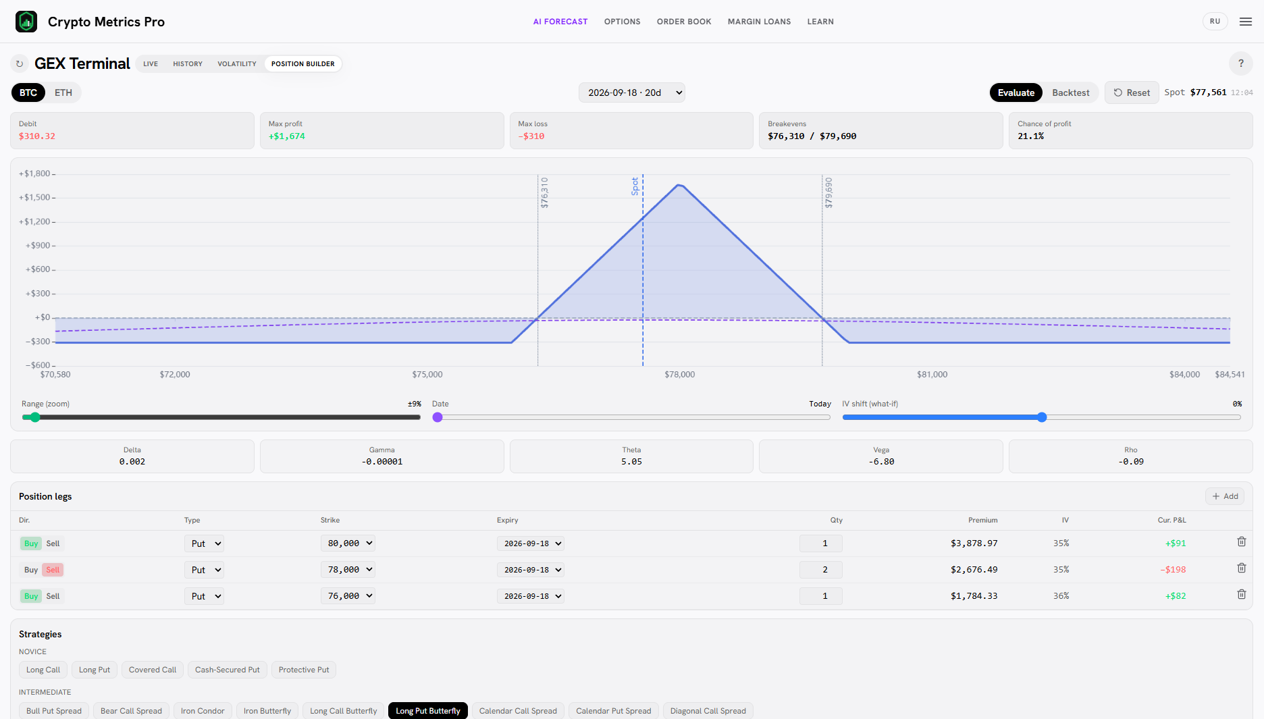Open Order Book navigation item
The height and width of the screenshot is (719, 1264).
(684, 22)
